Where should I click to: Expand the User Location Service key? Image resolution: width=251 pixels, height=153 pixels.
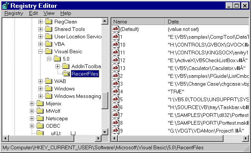(40, 36)
